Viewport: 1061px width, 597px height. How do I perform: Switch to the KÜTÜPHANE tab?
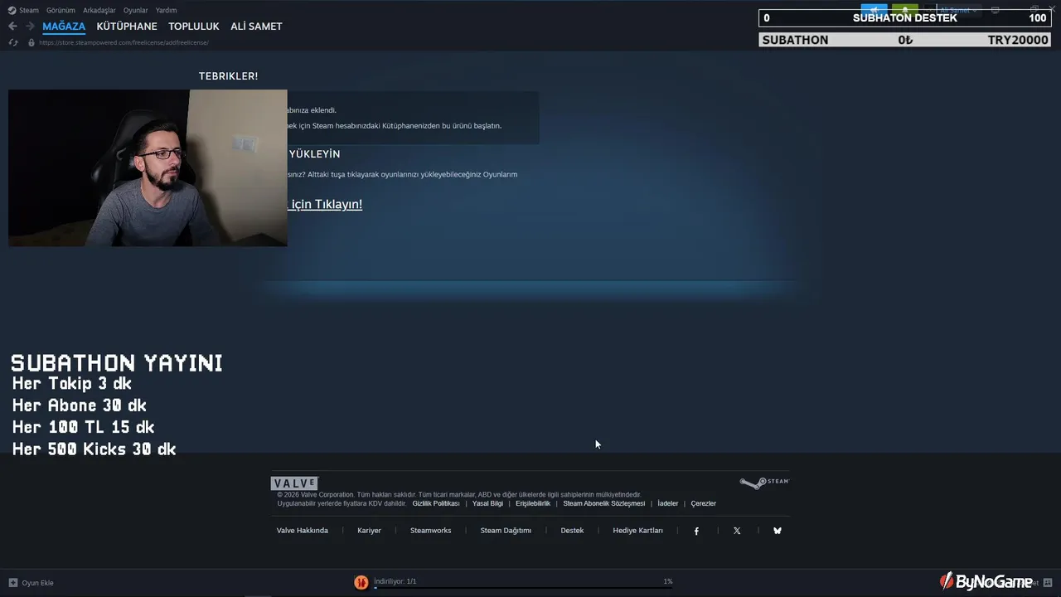pyautogui.click(x=127, y=27)
